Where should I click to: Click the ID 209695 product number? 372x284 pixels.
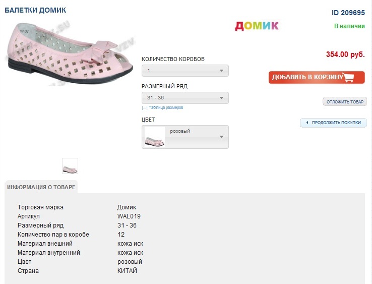click(x=348, y=13)
